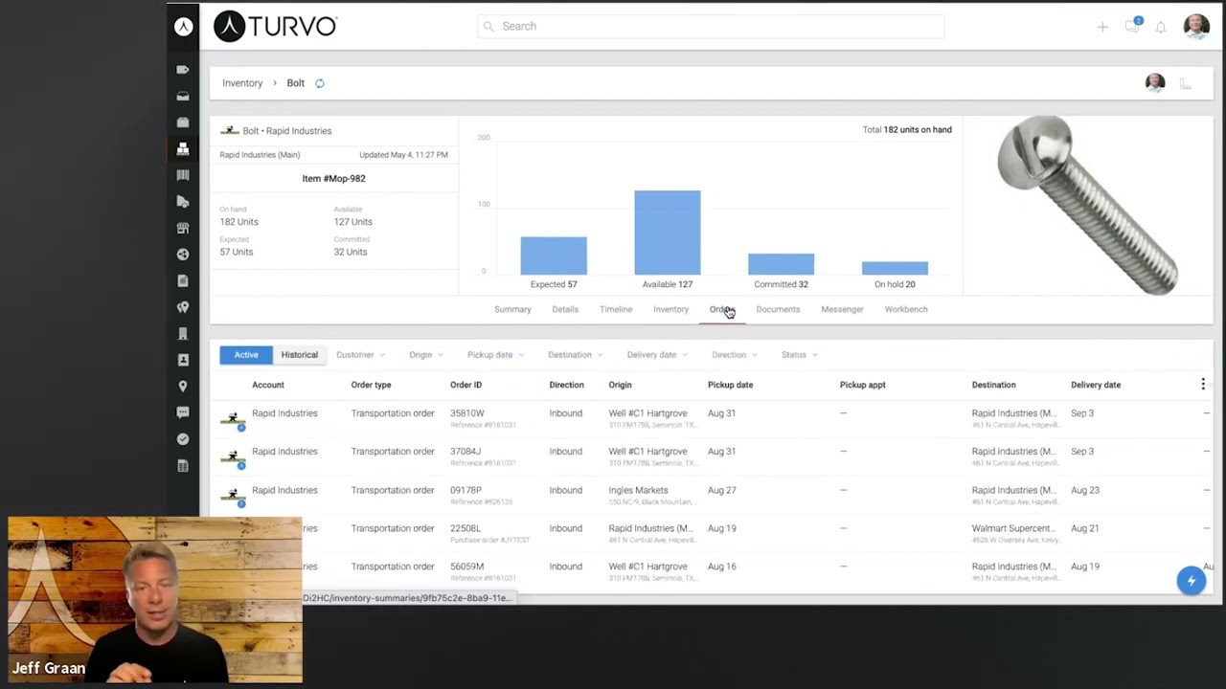Open the tag icon in the sidebar
This screenshot has height=689, width=1226.
pyautogui.click(x=183, y=70)
